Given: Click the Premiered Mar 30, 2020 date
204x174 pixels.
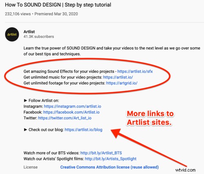Looking at the screenshot, I should click(56, 14).
